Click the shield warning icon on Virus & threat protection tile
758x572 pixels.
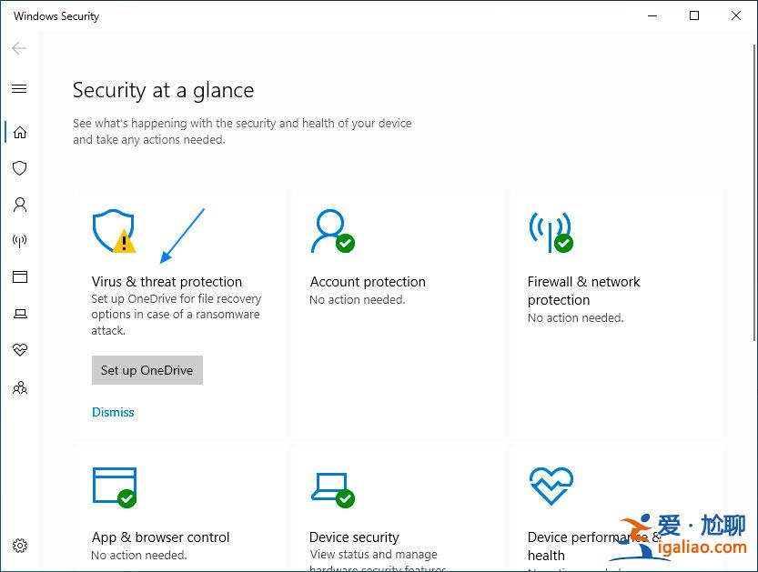point(113,231)
